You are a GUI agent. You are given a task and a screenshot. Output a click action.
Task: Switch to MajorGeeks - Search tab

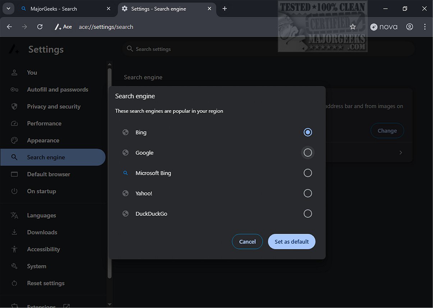(x=66, y=9)
